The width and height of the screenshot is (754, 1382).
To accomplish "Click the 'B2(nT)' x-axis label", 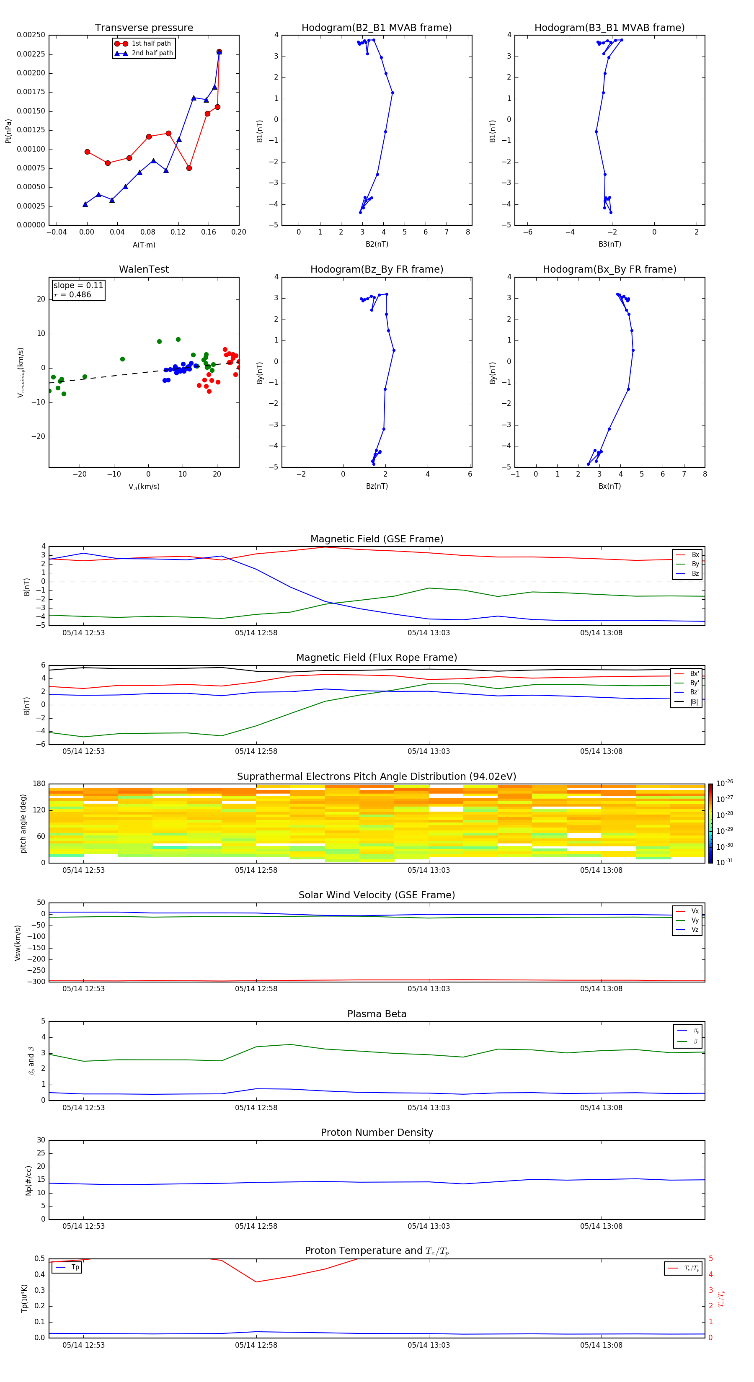I will pos(377,244).
